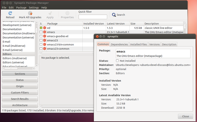Mark the emacs23-bin-common checkbox

pyautogui.click(x=41, y=44)
